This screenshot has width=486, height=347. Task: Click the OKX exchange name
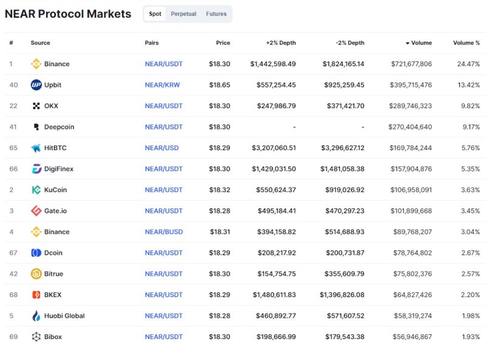pos(51,106)
